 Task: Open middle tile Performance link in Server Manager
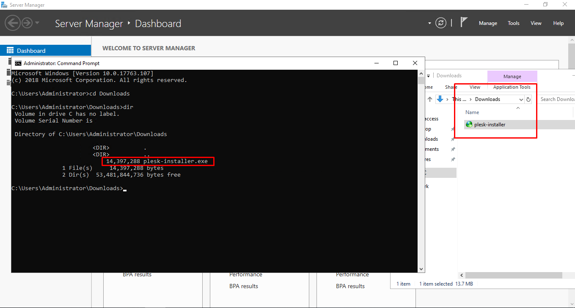[x=246, y=274]
